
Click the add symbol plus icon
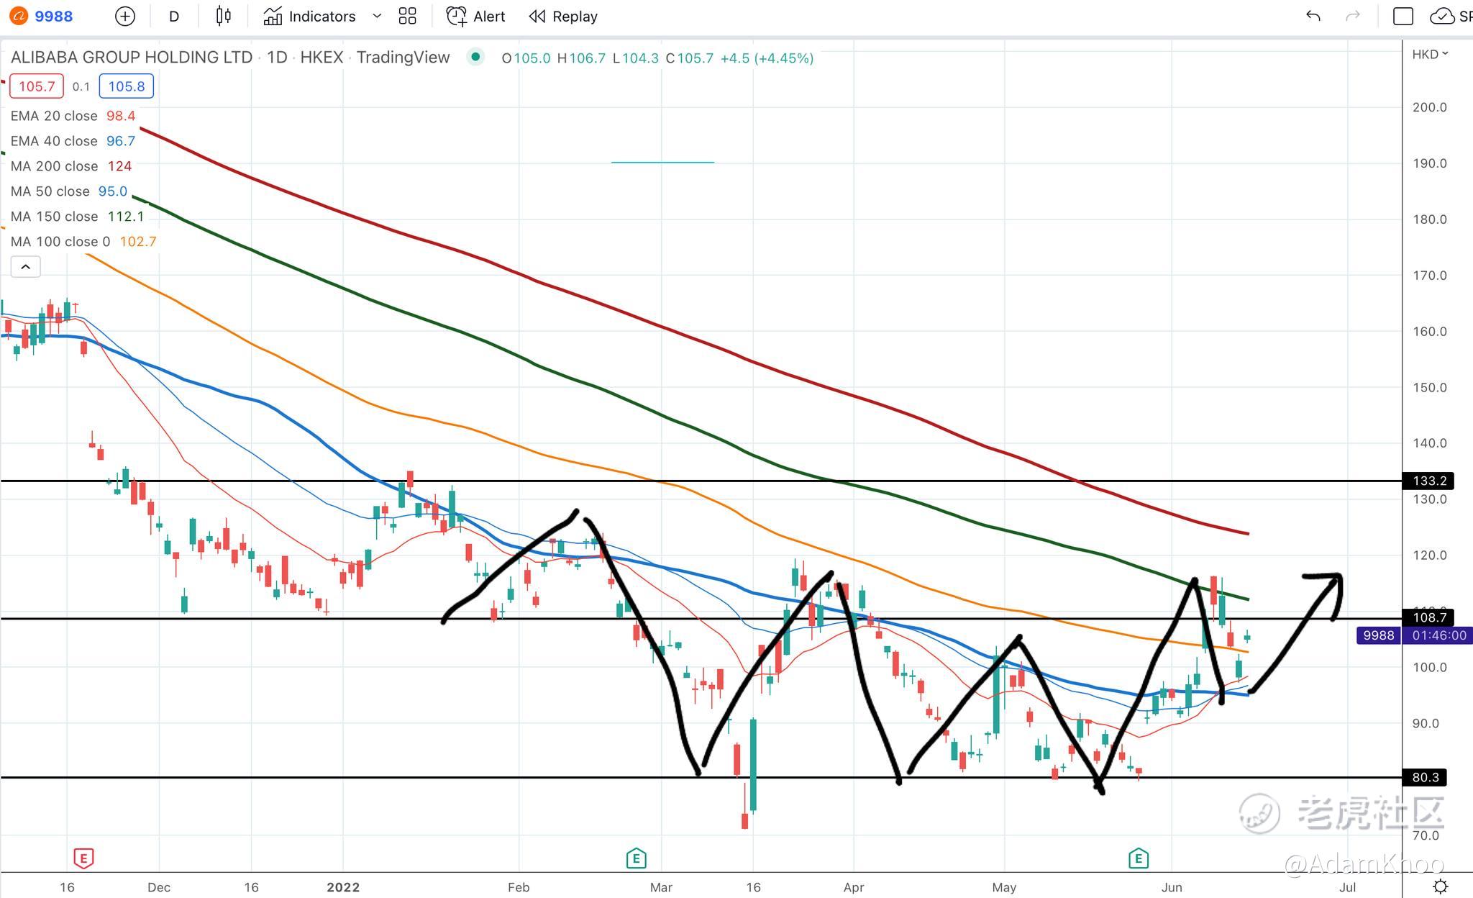pos(124,17)
